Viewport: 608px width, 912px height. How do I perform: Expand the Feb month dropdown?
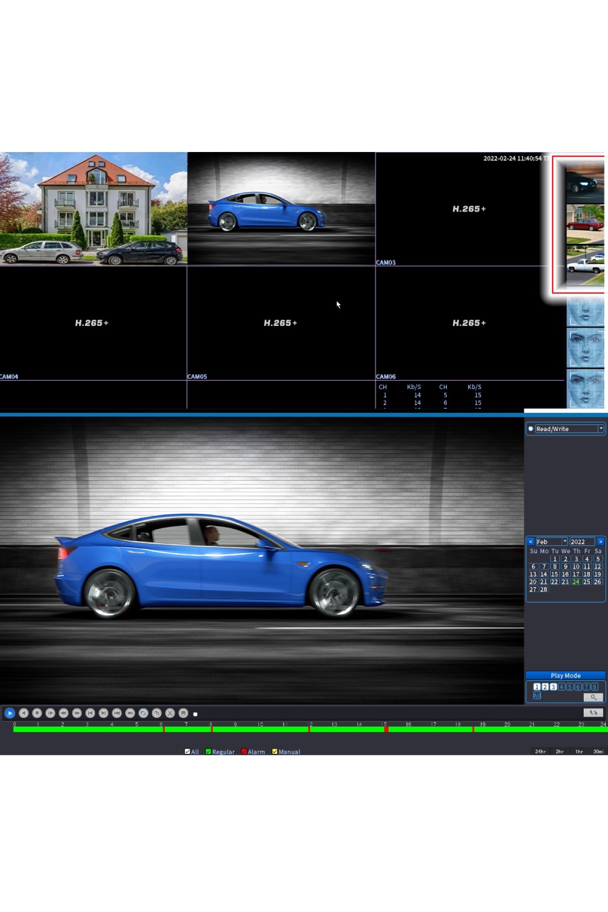tap(564, 542)
